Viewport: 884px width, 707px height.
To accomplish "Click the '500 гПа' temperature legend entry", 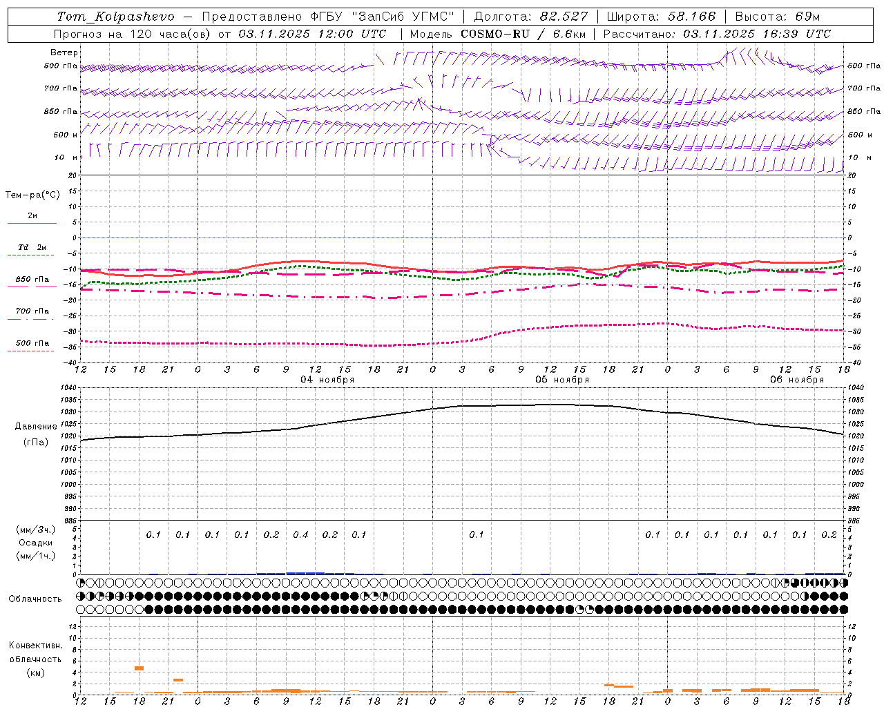I will click(32, 343).
